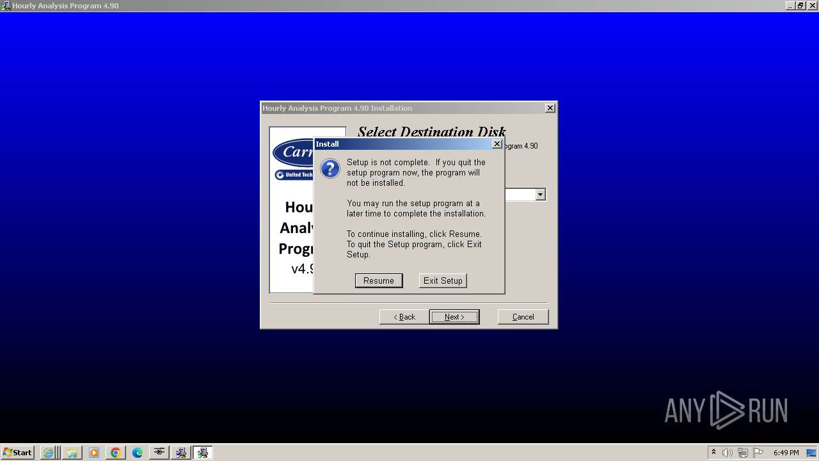Open Windows Explorer folder icon in taskbar

click(x=72, y=453)
